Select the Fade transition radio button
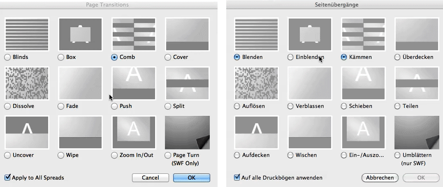Image resolution: width=443 pixels, height=187 pixels. coord(61,106)
